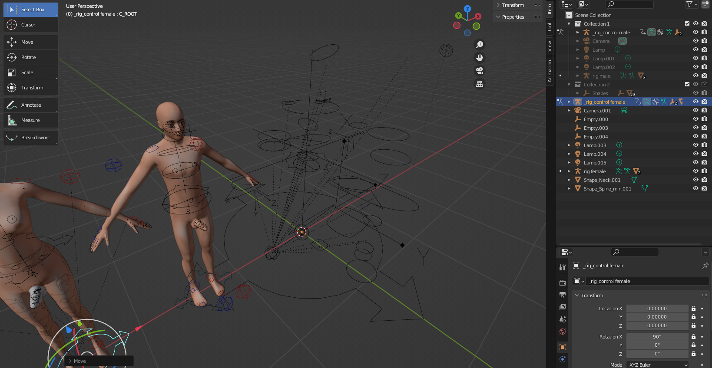
Task: Open the Physics properties tab icon
Action: [x=563, y=359]
